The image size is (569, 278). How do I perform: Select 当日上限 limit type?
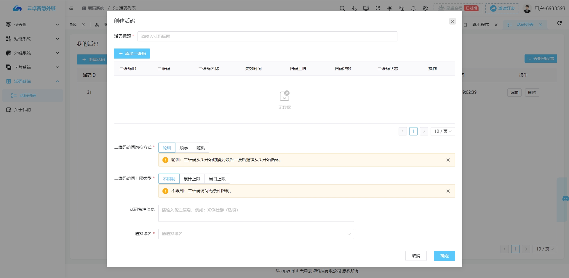point(217,179)
